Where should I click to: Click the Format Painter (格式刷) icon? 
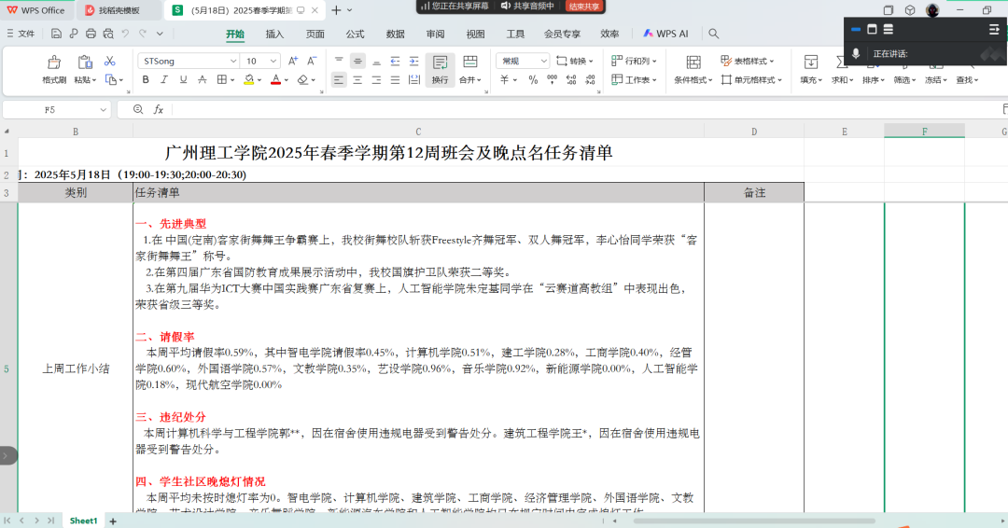(x=54, y=63)
